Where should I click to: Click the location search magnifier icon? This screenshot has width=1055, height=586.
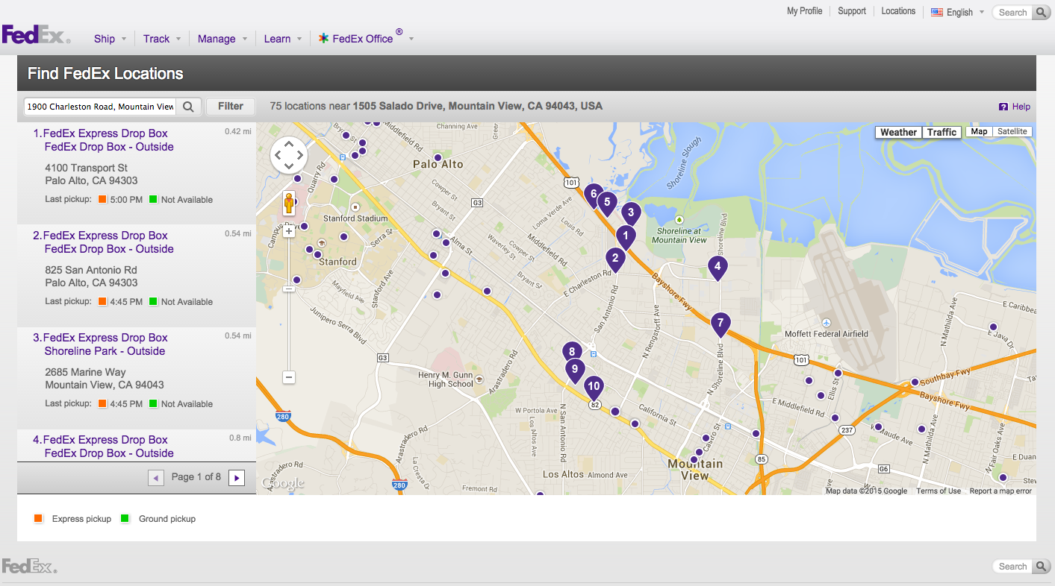(x=189, y=107)
